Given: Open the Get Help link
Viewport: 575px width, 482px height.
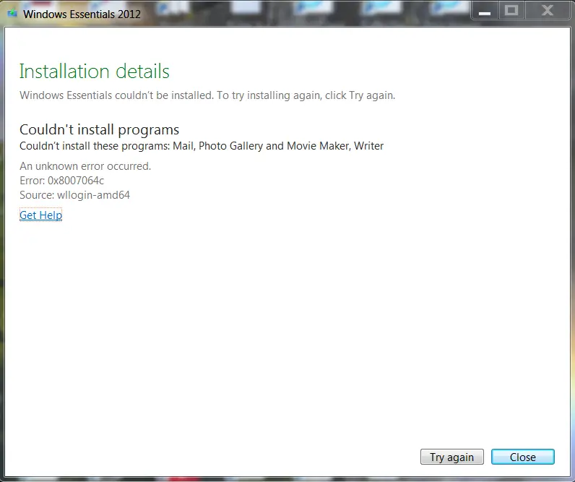Looking at the screenshot, I should click(40, 215).
